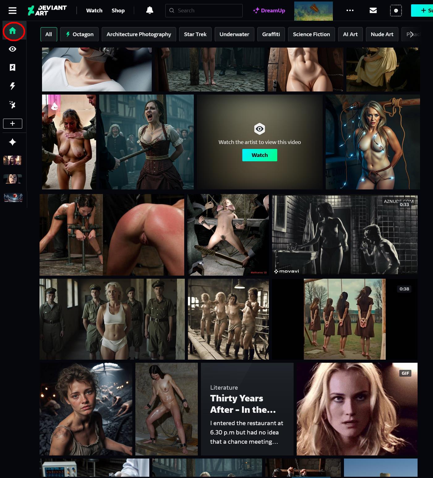Open the Shop tab in the header
Screen dimensions: 433x478
pos(118,11)
